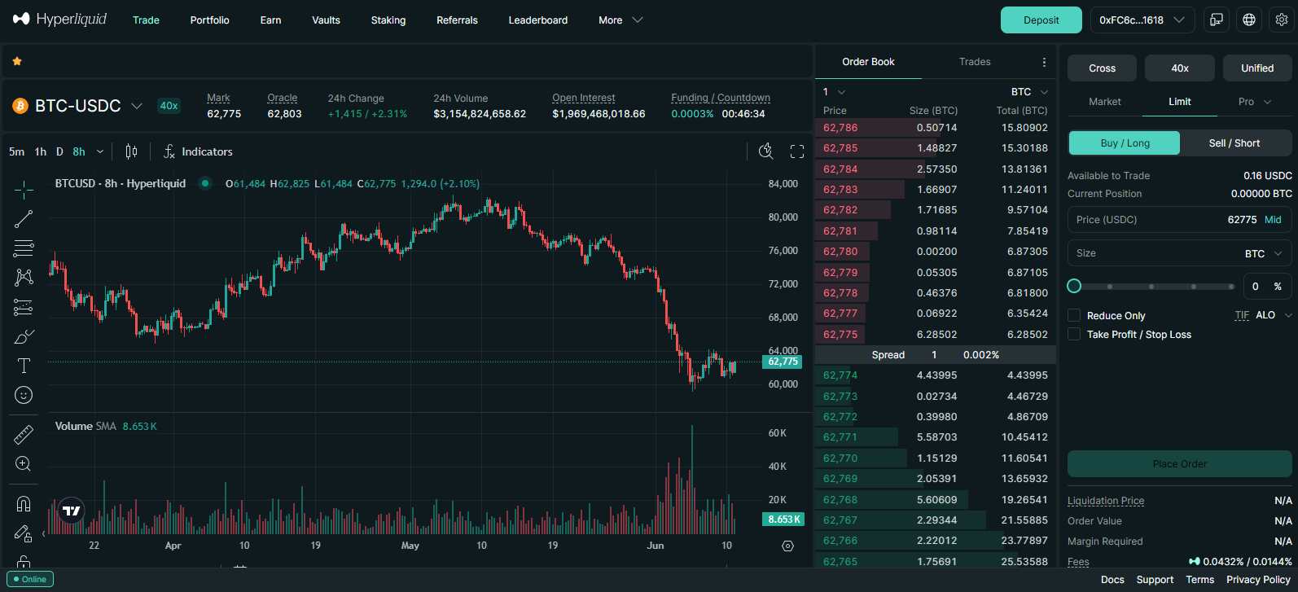1298x592 pixels.
Task: Open the Cross margin mode setting
Action: (x=1102, y=68)
